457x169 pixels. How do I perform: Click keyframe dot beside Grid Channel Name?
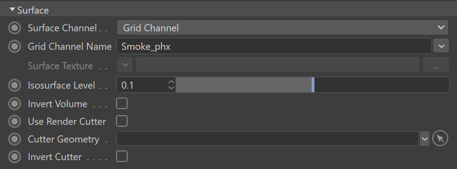tap(15, 46)
